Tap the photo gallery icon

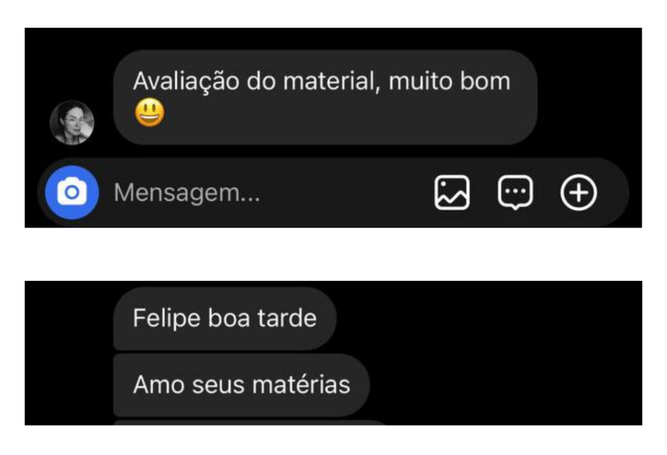[452, 192]
